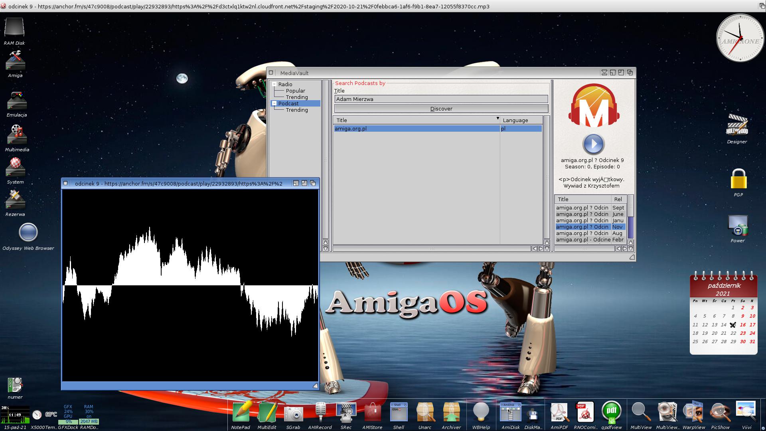Select the episode released in Aug
This screenshot has height=431, width=766.
[590, 233]
